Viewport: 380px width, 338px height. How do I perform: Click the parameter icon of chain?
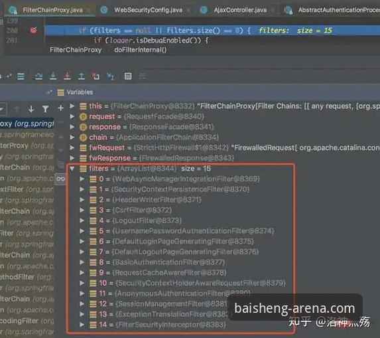(x=83, y=137)
